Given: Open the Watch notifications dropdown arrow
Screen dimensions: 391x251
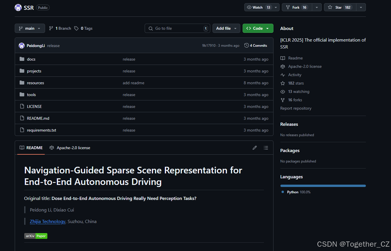Looking at the screenshot, I should tap(276, 8).
